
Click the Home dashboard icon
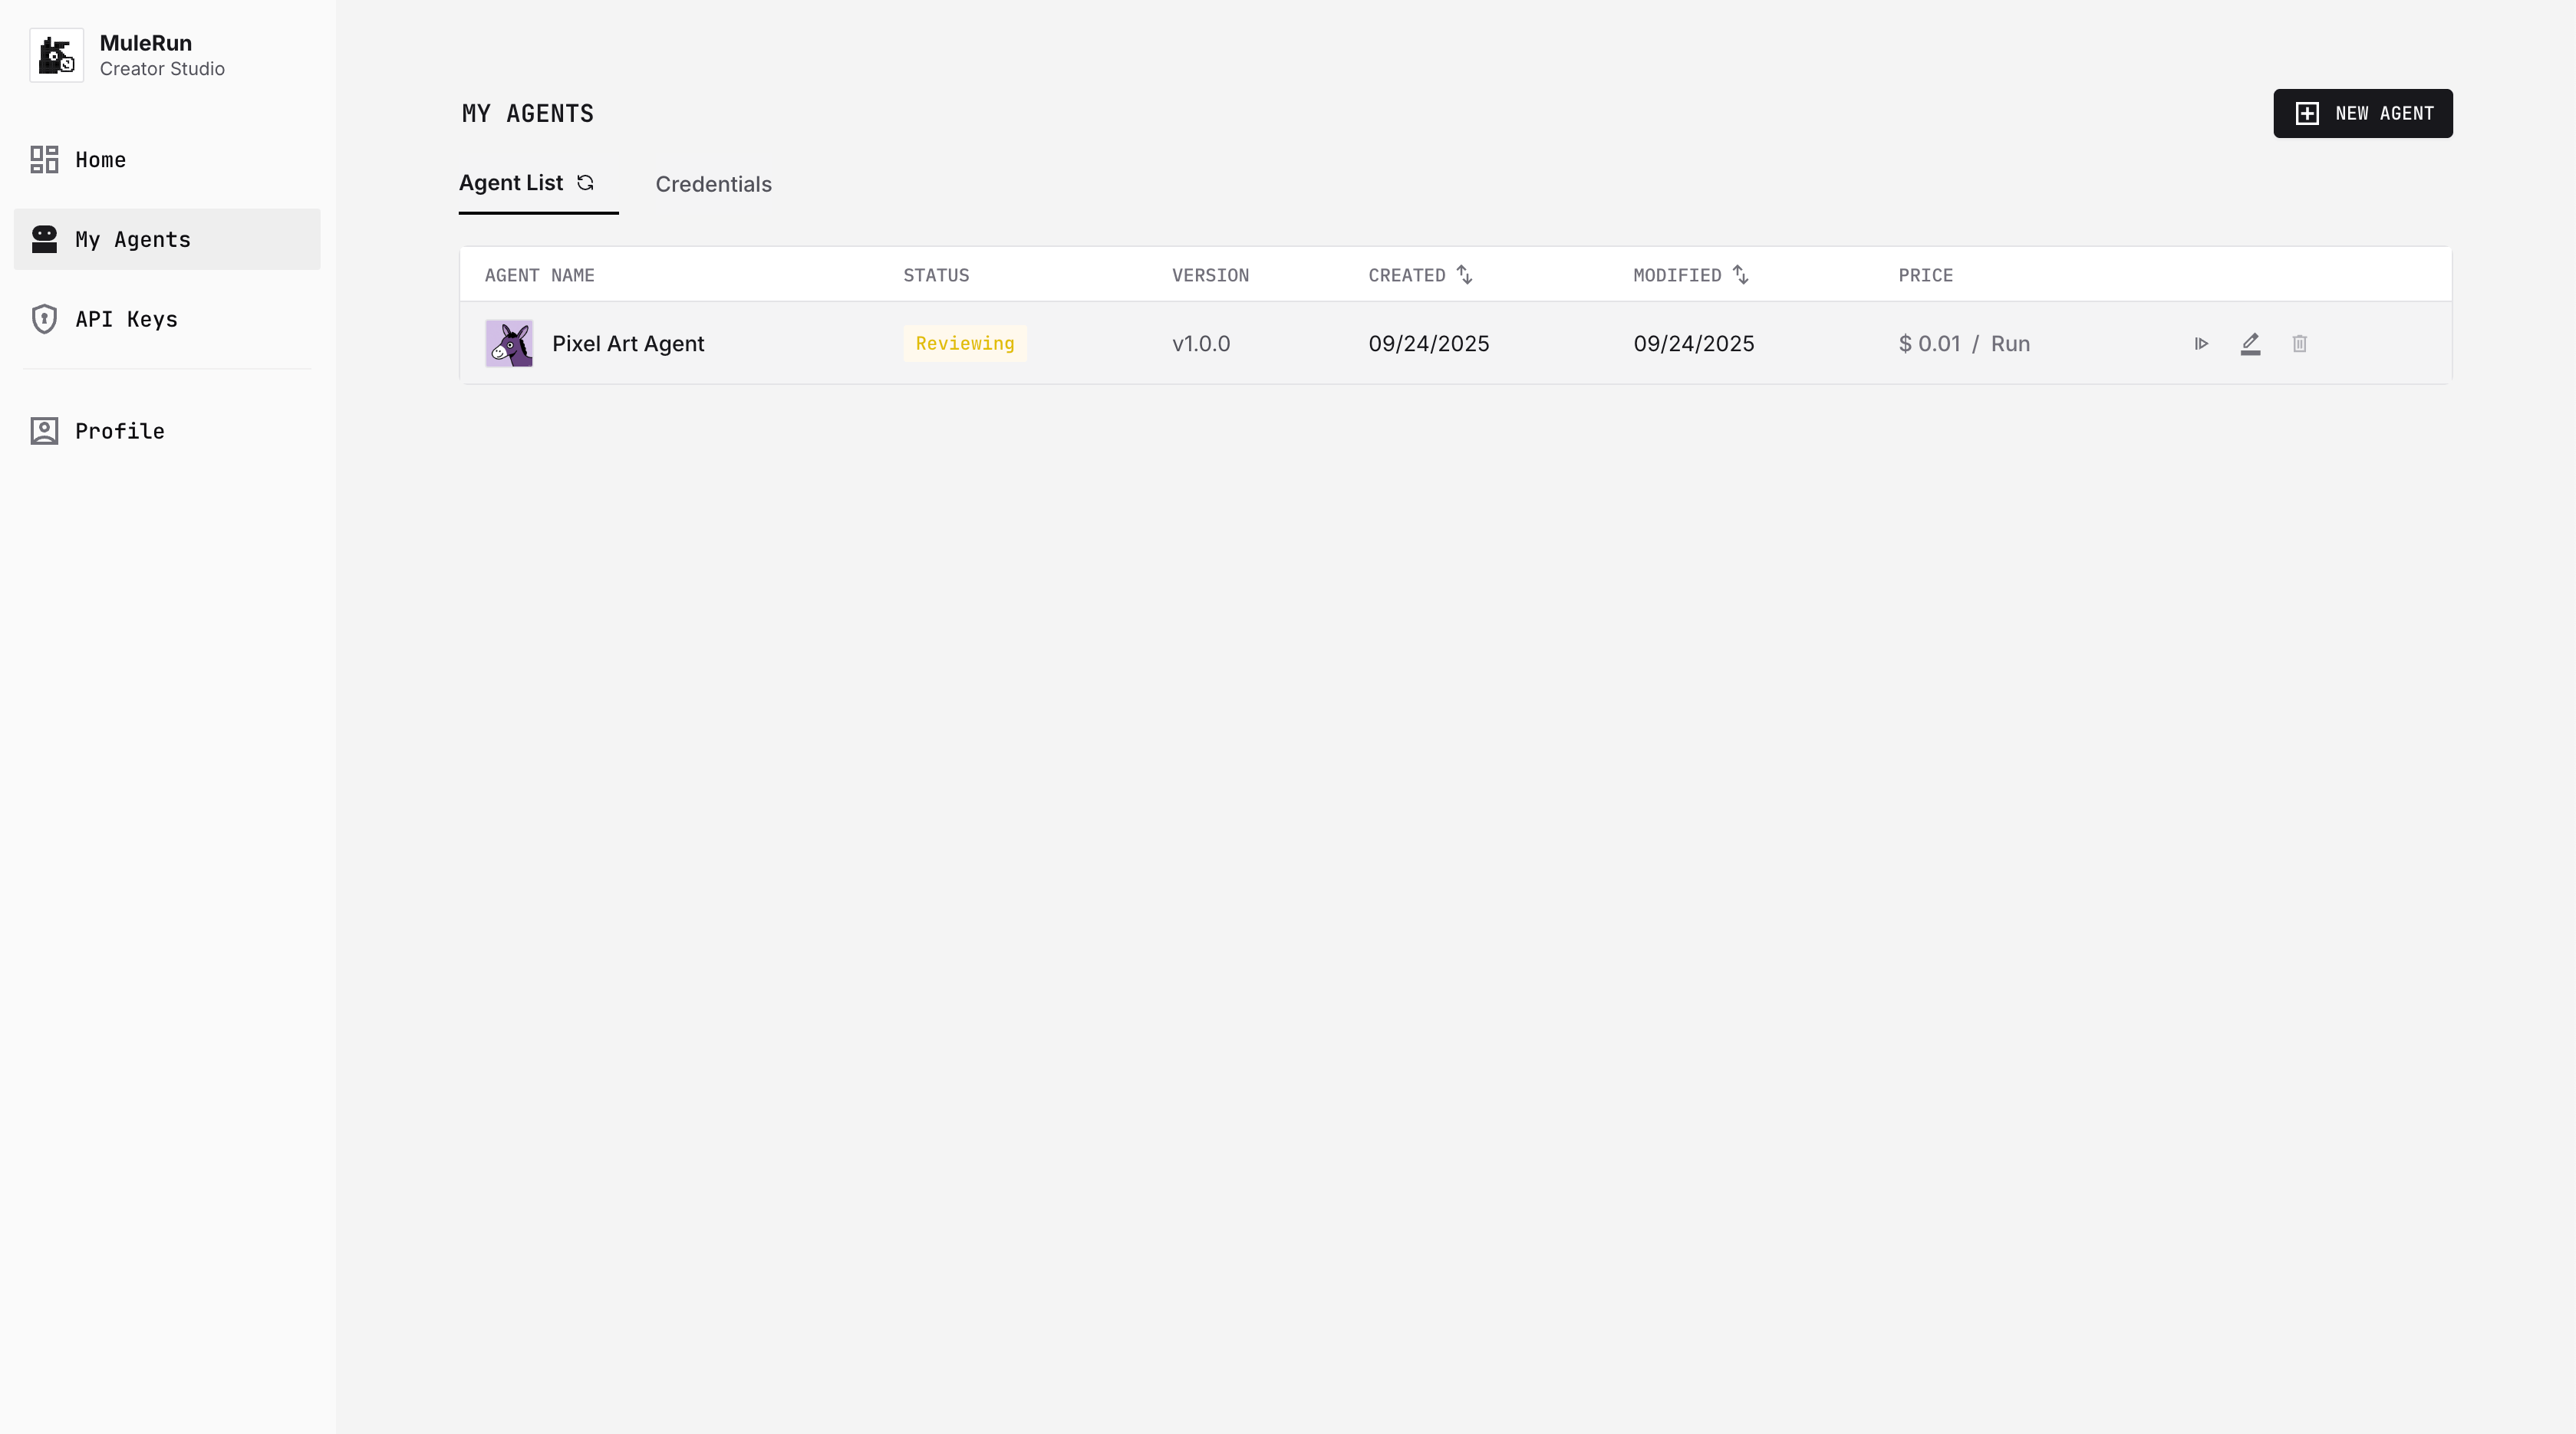tap(44, 160)
